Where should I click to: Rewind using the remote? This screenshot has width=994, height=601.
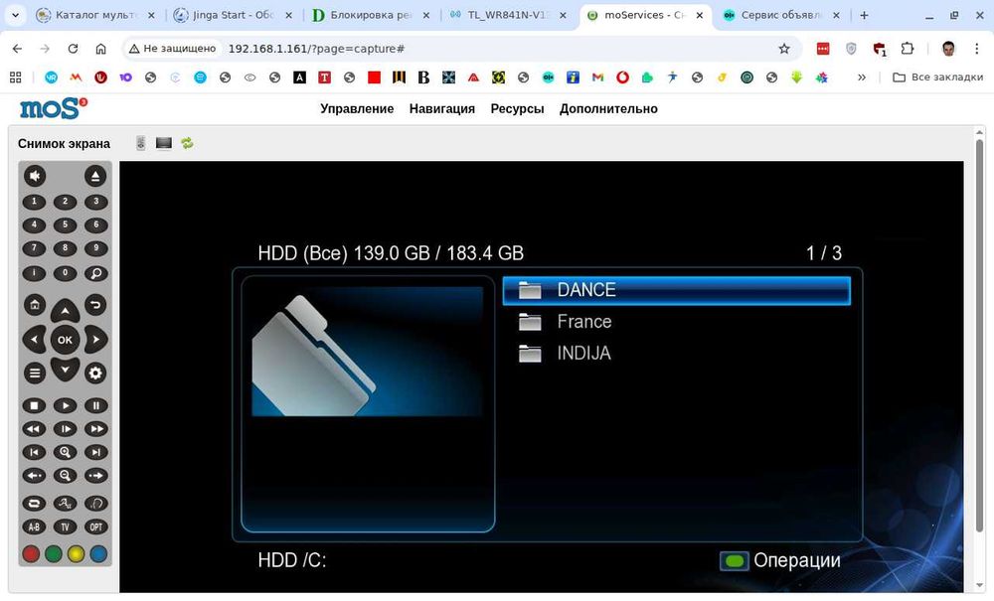[34, 429]
